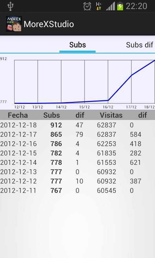Tap the 865 subs value
Image resolution: width=155 pixels, height=258 pixels.
[x=56, y=134]
